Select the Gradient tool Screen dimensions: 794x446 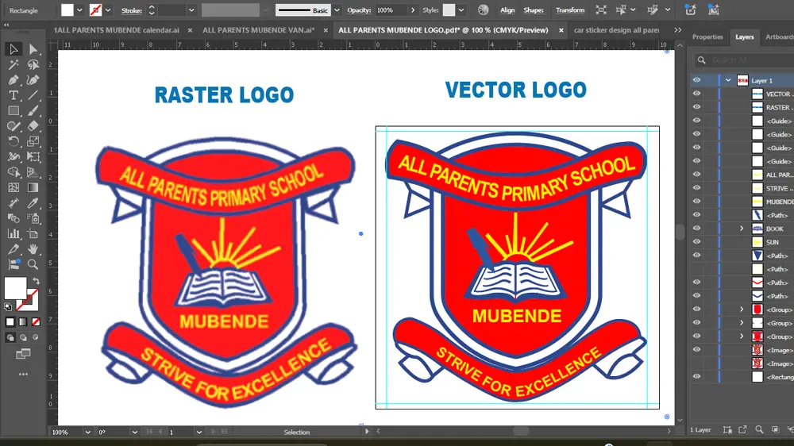tap(33, 188)
